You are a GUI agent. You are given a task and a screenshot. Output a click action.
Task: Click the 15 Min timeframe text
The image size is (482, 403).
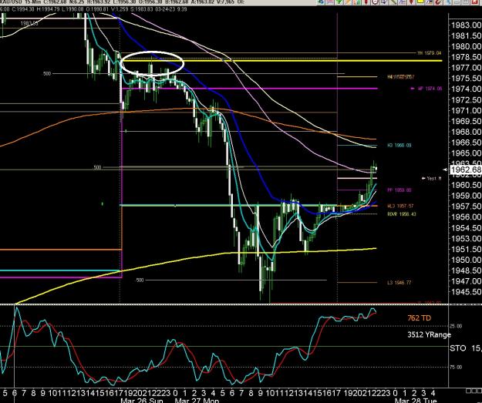[x=33, y=3]
